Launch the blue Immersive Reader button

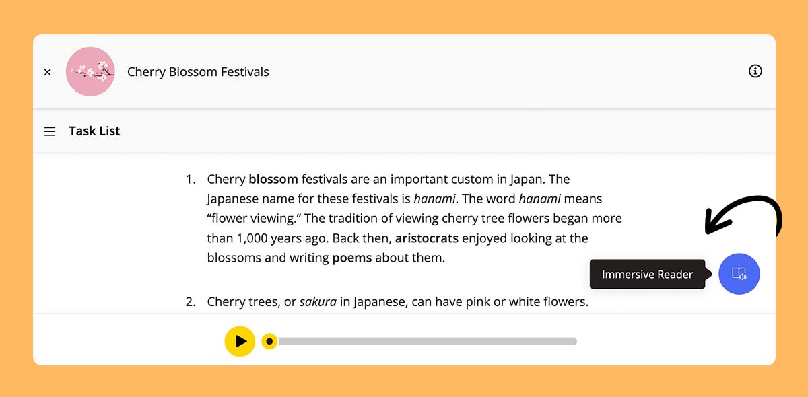(x=739, y=274)
